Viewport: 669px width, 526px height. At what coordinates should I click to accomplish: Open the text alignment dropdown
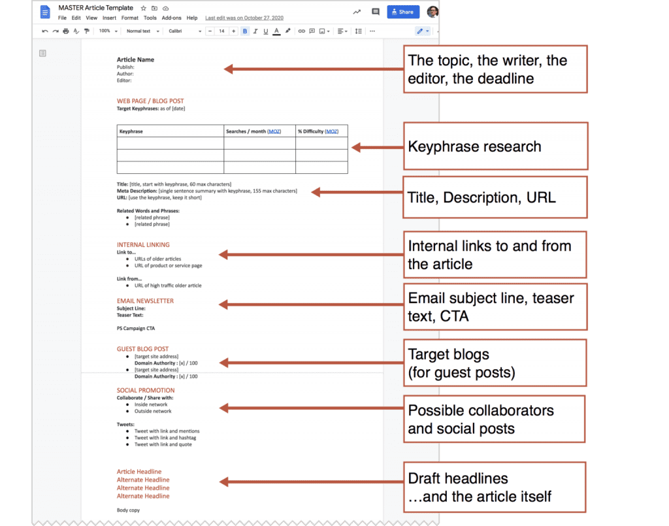[x=342, y=31]
